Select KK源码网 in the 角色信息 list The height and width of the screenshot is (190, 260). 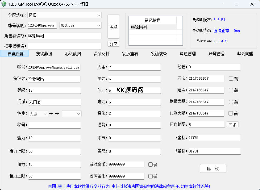[x=153, y=27]
